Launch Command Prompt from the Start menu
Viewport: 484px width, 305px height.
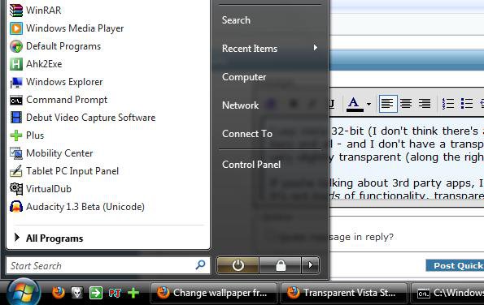59,100
